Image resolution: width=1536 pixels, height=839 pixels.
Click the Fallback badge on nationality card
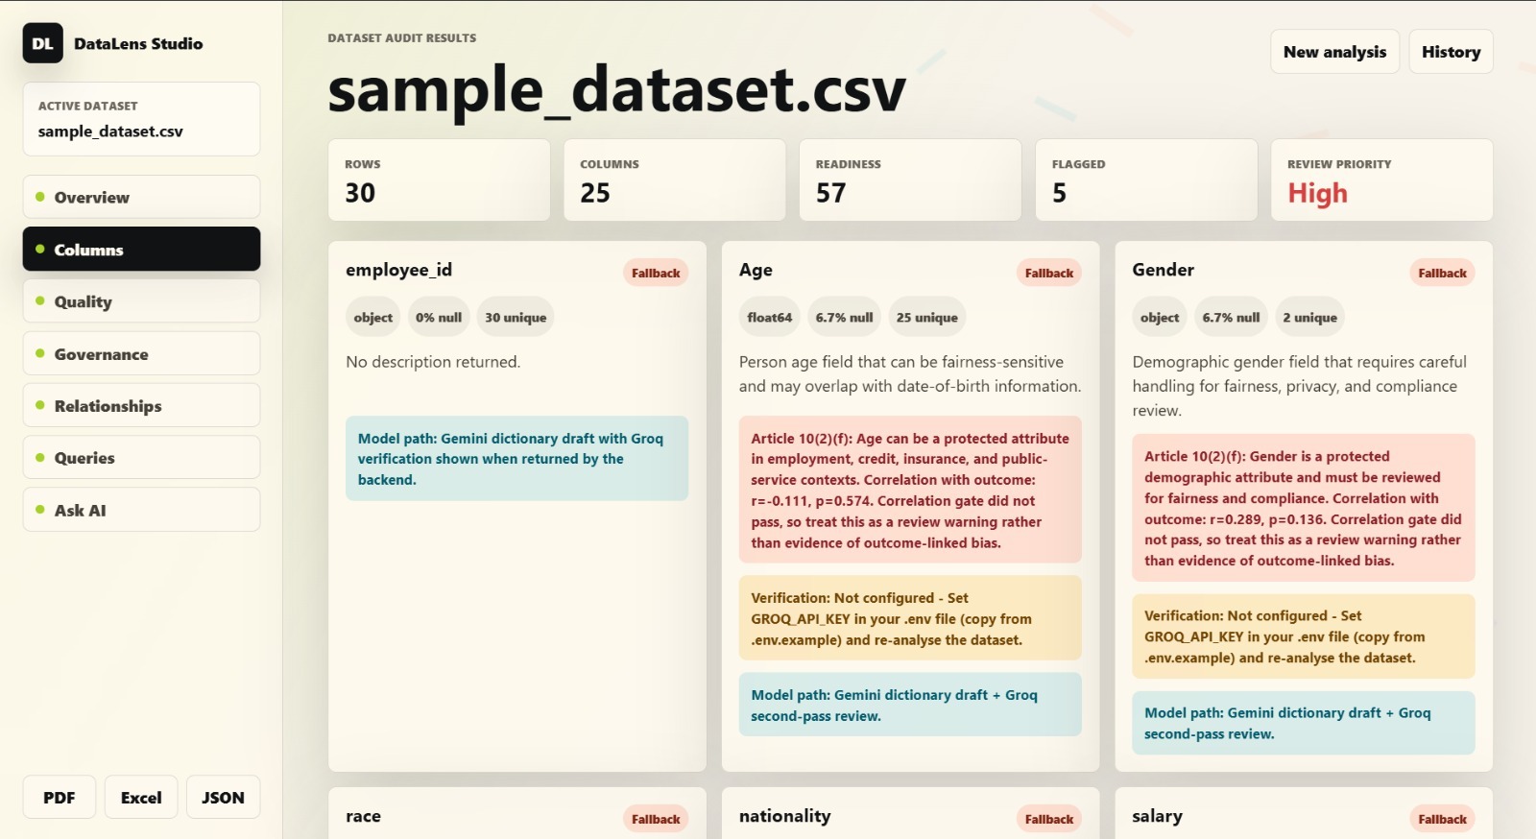click(1048, 819)
